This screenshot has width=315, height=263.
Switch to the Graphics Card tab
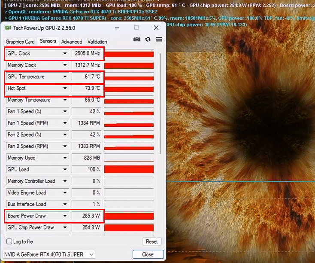(x=20, y=42)
